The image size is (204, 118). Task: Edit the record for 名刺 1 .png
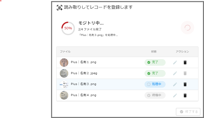[175, 63]
